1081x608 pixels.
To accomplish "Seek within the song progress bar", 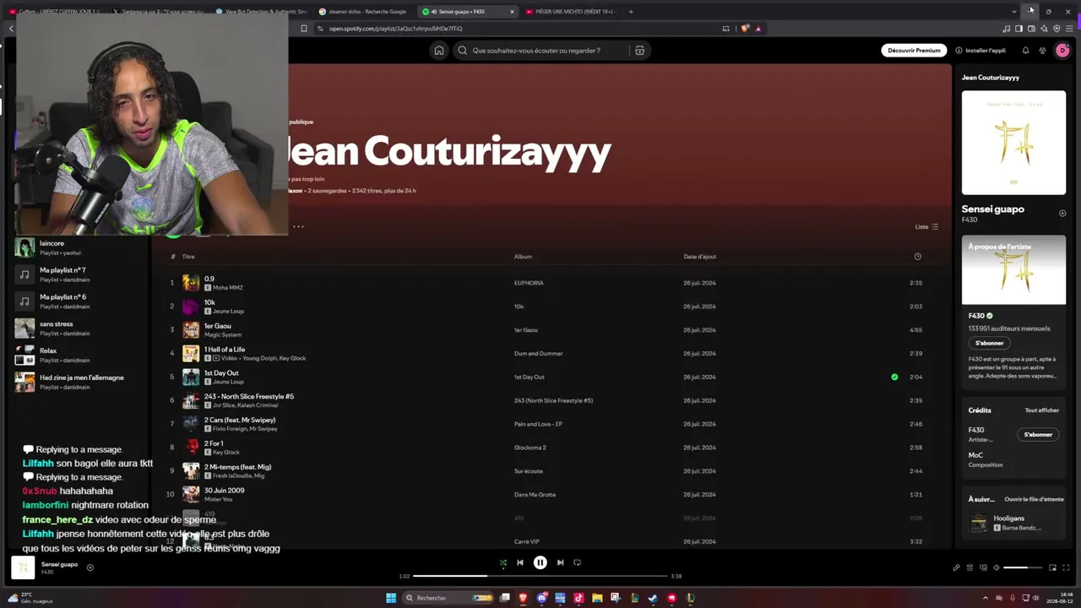I will tap(540, 576).
